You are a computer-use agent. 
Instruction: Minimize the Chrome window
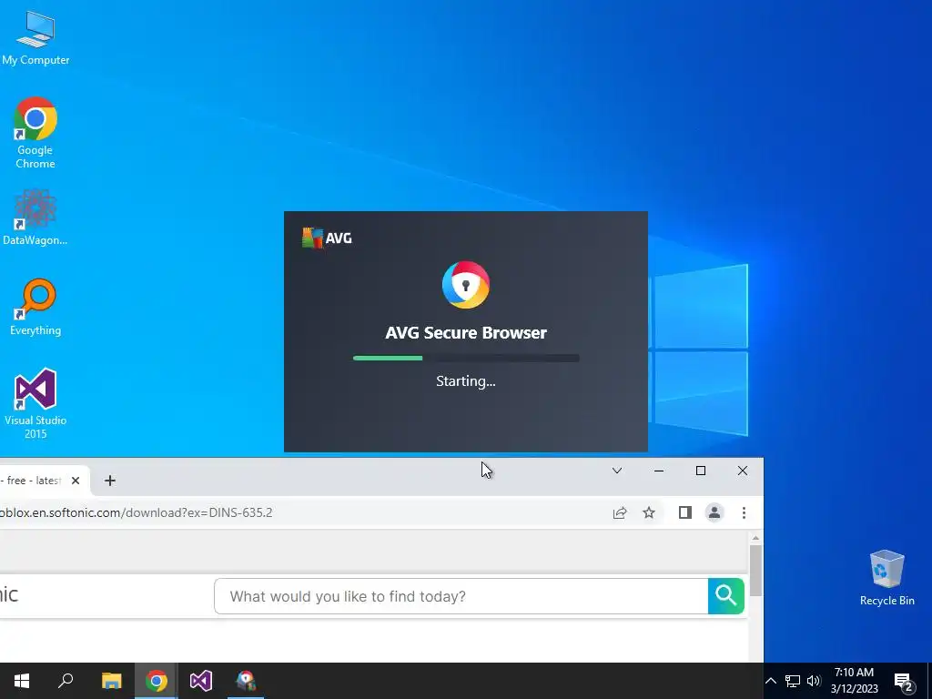point(659,471)
